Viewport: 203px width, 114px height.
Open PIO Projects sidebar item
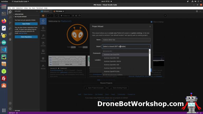pyautogui.click(x=43, y=29)
